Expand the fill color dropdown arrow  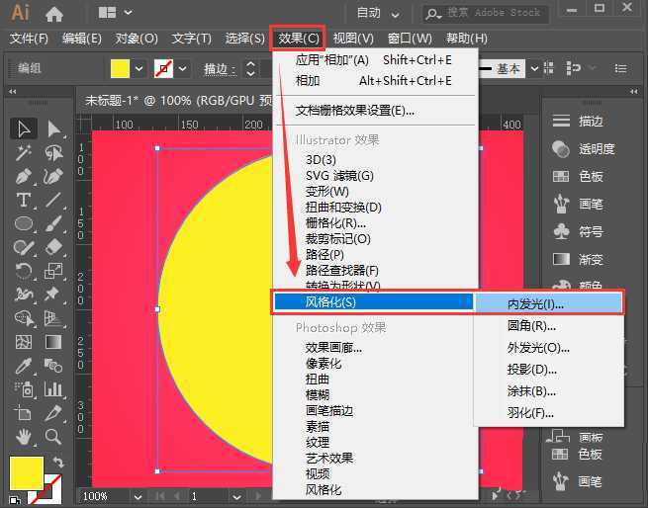(139, 69)
